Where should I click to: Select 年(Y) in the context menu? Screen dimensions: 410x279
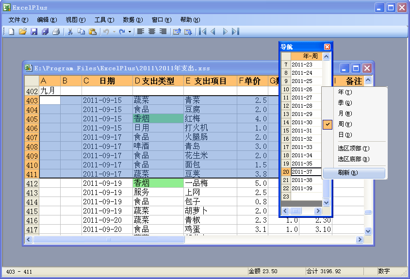coord(354,92)
